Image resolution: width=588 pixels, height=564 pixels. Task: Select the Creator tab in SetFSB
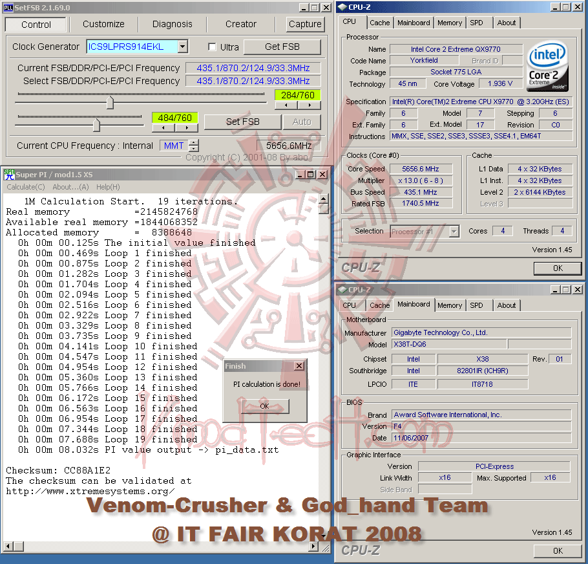[241, 24]
